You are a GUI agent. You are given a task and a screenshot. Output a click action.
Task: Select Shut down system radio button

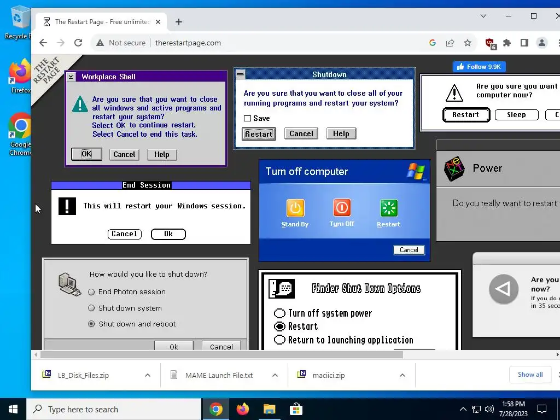tap(91, 308)
